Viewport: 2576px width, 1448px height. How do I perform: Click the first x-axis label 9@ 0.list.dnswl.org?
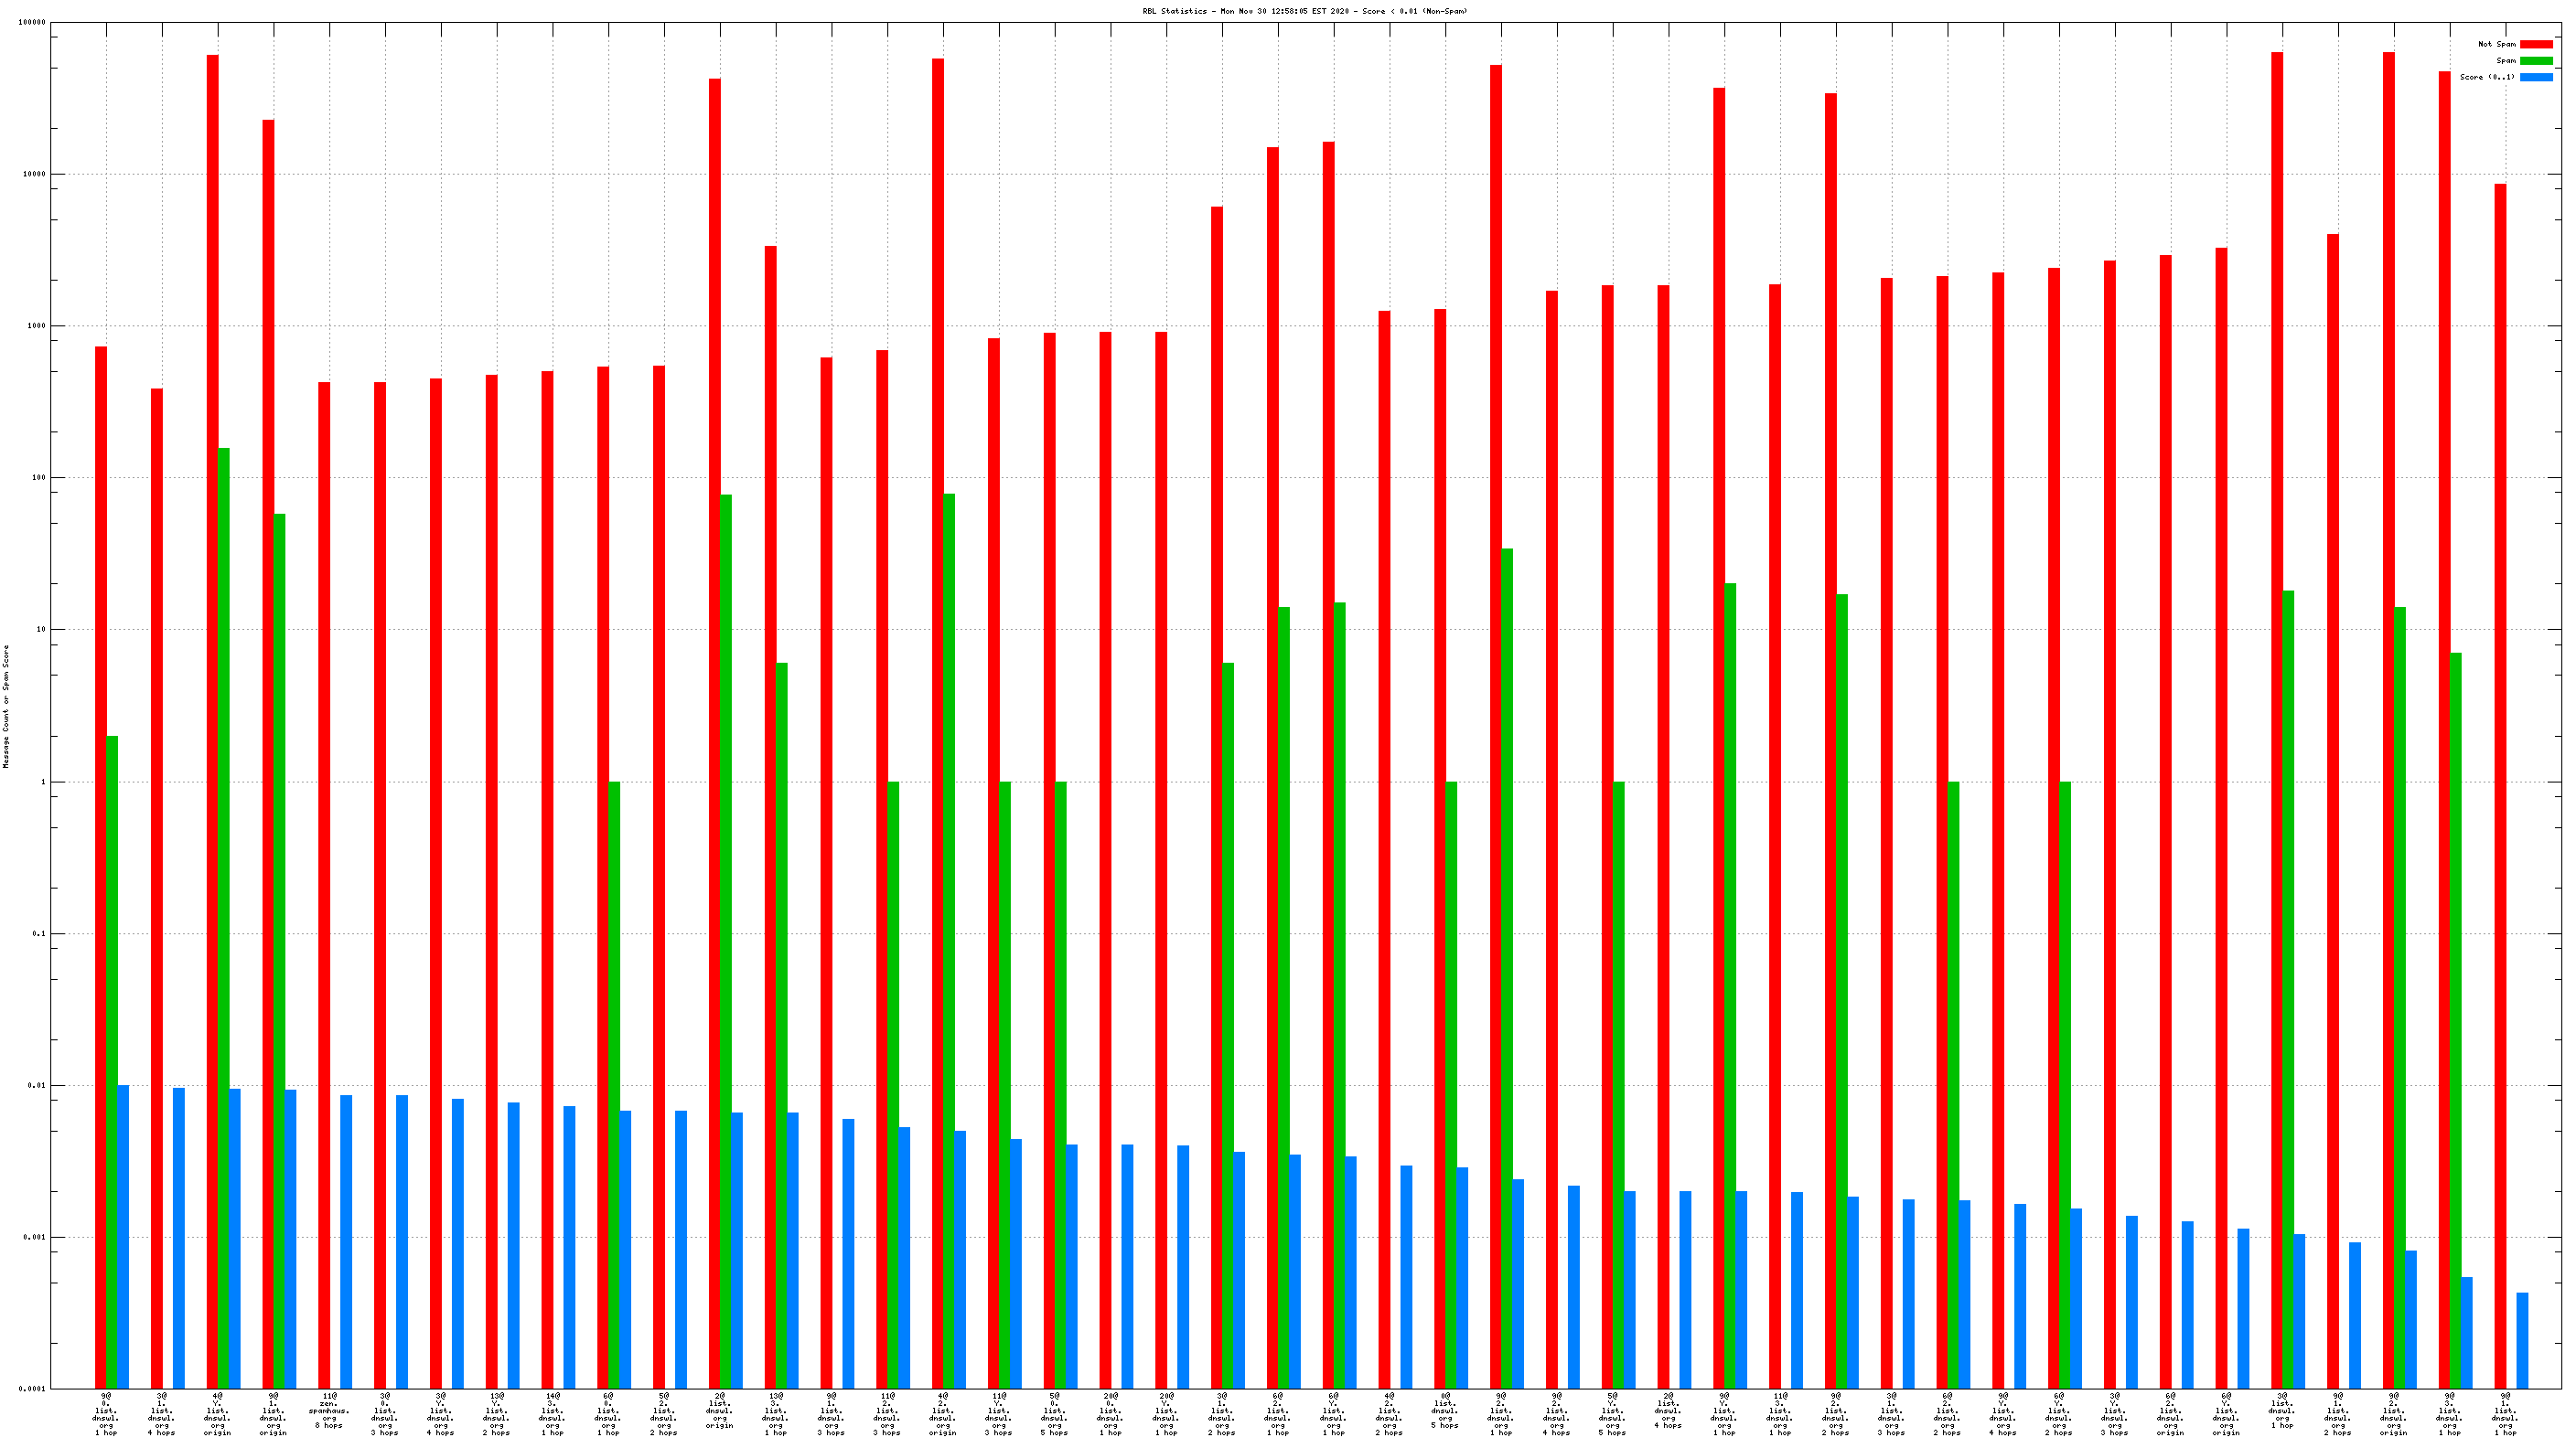[x=106, y=1413]
